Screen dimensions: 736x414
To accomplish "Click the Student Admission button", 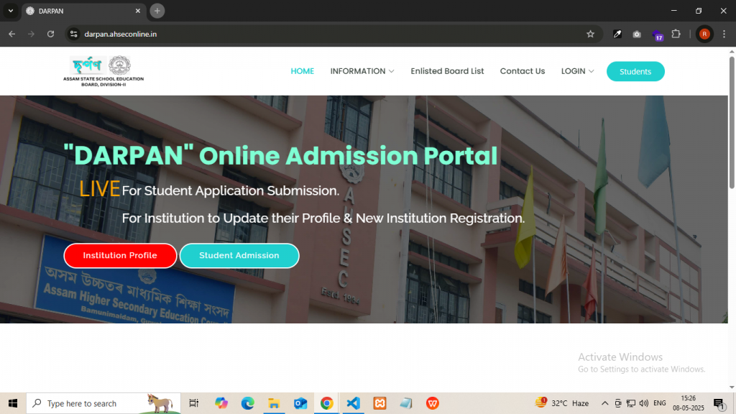I will (239, 255).
